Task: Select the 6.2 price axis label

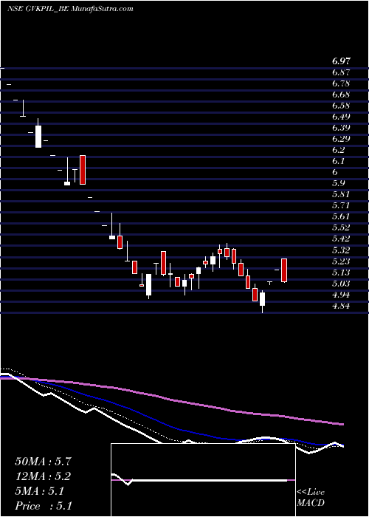Action: click(x=339, y=151)
